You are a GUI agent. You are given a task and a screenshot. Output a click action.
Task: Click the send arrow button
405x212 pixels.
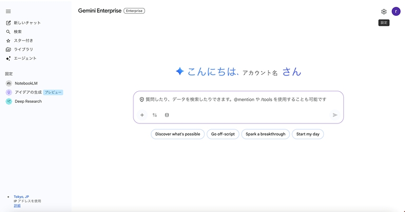coord(335,115)
